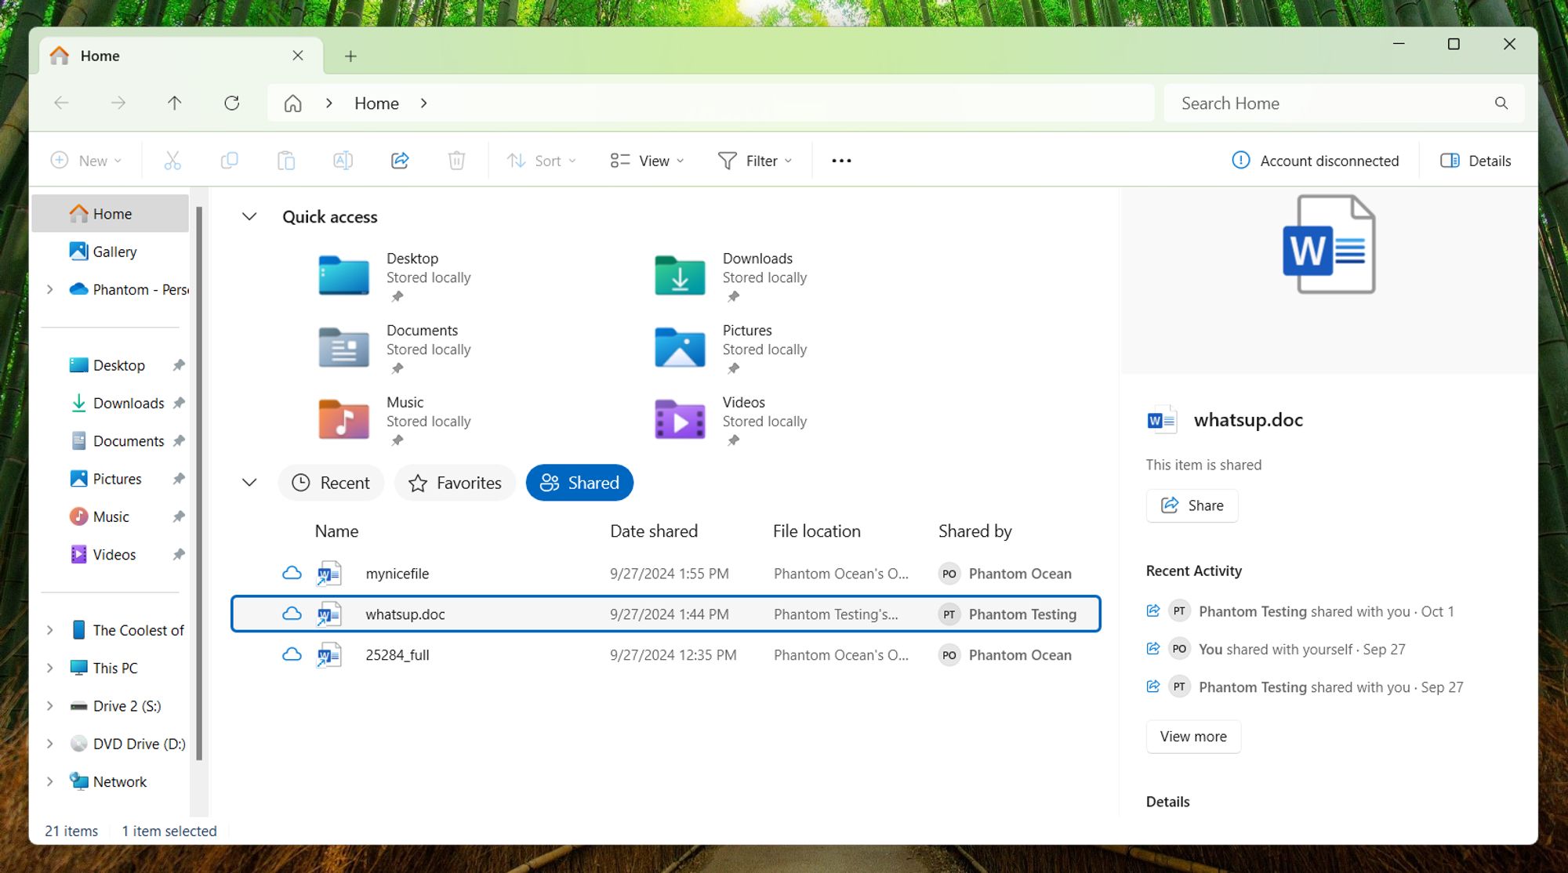Select the 25284_full file row
The width and height of the screenshot is (1568, 873).
[666, 654]
